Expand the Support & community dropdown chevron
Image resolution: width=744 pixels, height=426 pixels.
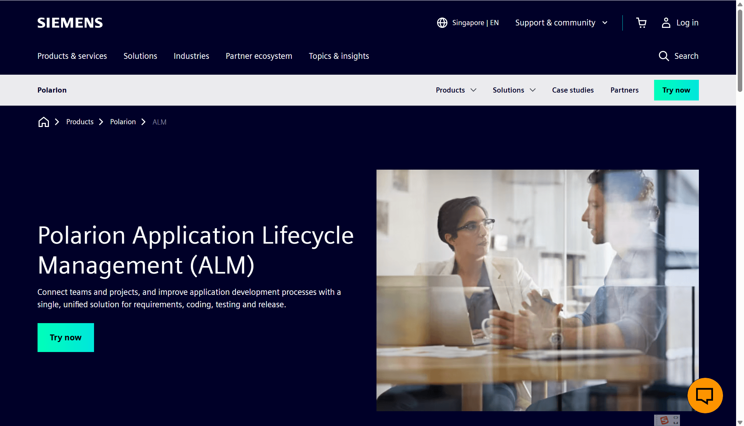point(605,23)
